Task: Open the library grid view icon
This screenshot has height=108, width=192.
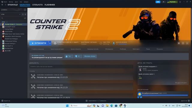Action: (25, 10)
